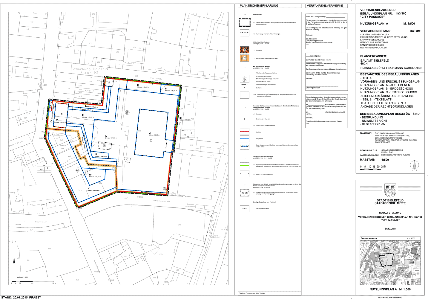Image resolution: width=428 pixels, height=299 pixels.
Task: Click the MK Kerngebiet color swatch in legend
Action: pos(244,50)
